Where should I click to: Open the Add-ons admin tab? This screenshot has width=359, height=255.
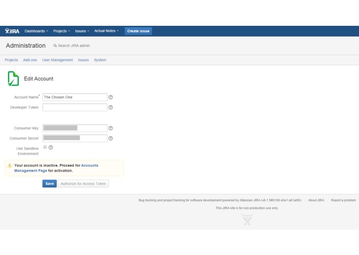[x=30, y=60]
